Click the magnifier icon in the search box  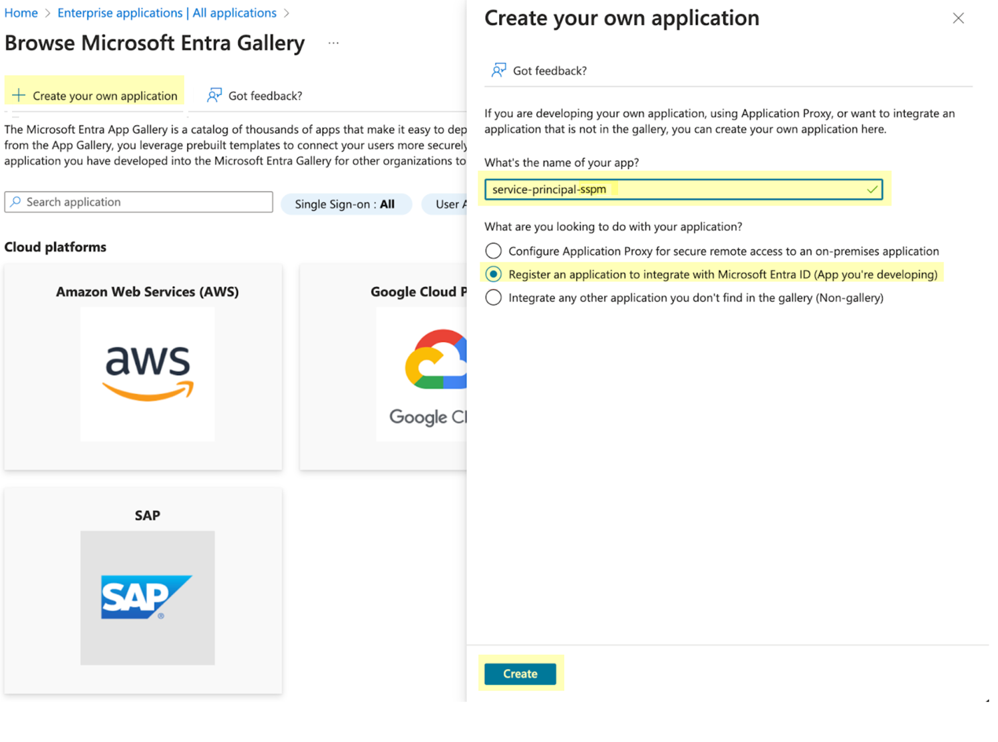[x=15, y=202]
